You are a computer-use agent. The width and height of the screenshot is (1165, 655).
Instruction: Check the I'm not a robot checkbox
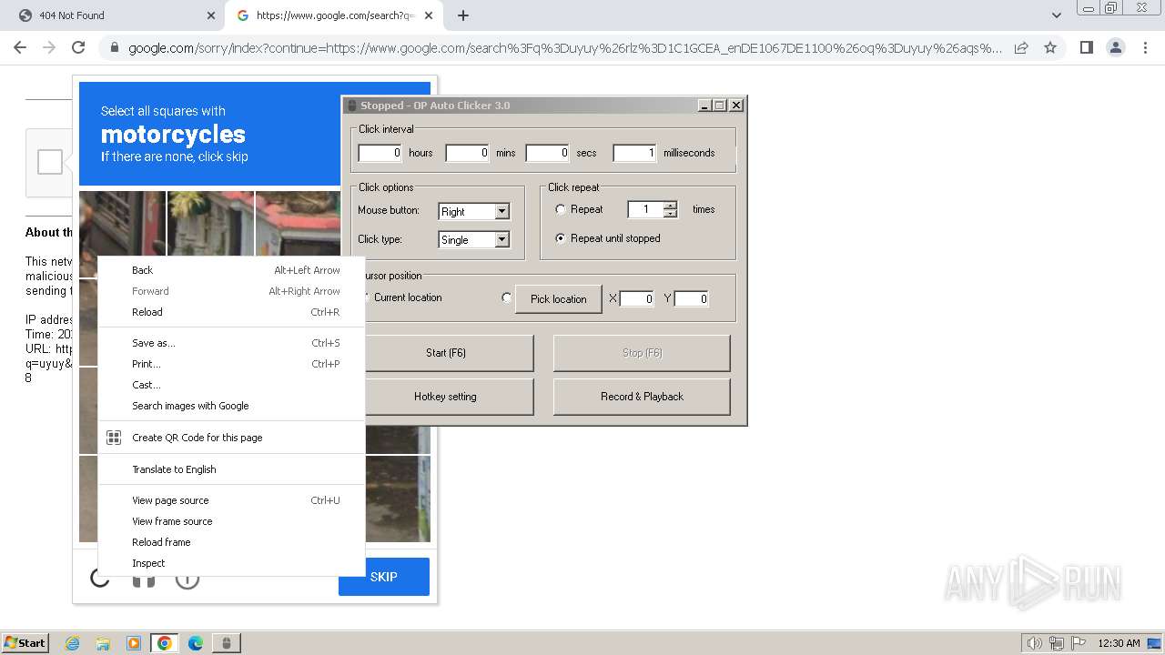click(50, 162)
